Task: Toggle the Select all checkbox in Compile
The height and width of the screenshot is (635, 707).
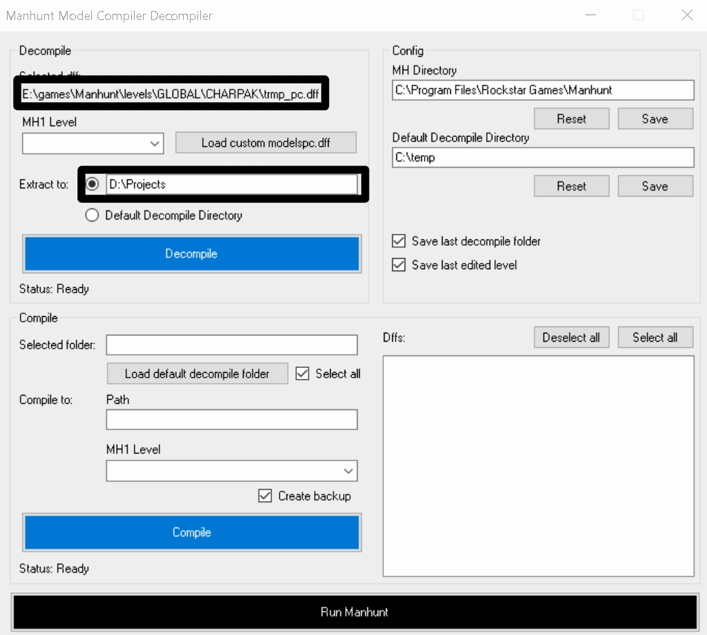Action: coord(302,373)
